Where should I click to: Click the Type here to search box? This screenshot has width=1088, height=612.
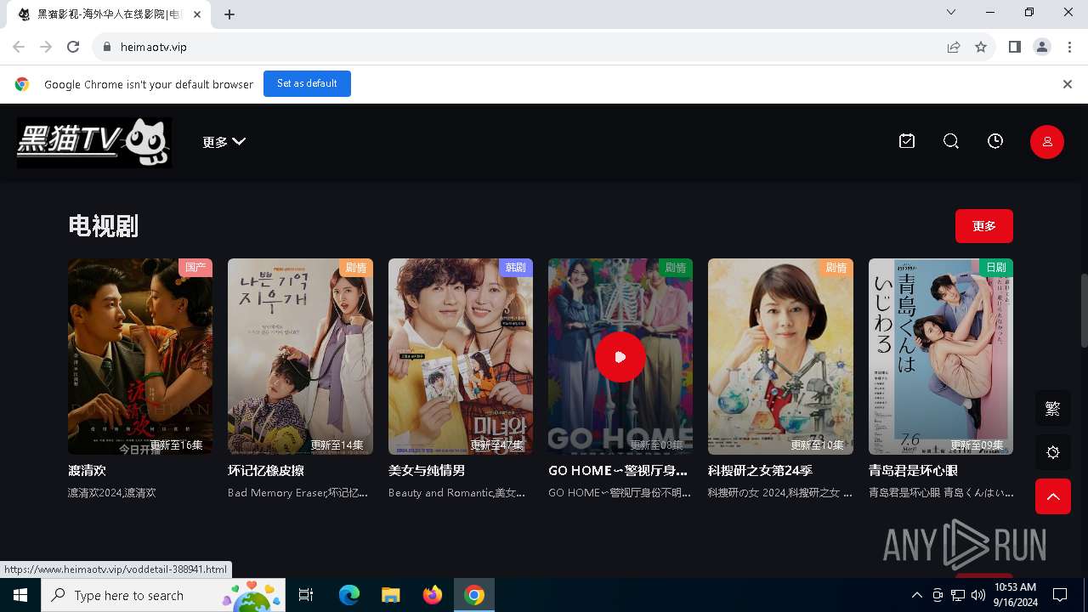coord(162,595)
